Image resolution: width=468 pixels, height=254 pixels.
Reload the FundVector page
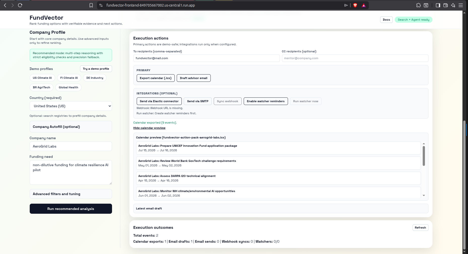tap(20, 5)
